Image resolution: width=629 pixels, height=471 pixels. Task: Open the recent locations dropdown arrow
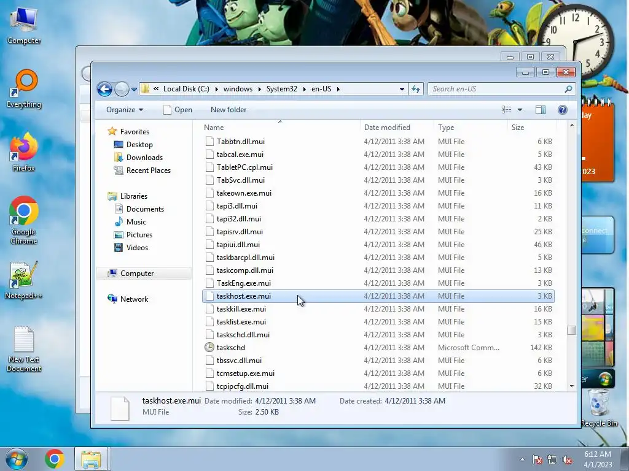(134, 90)
